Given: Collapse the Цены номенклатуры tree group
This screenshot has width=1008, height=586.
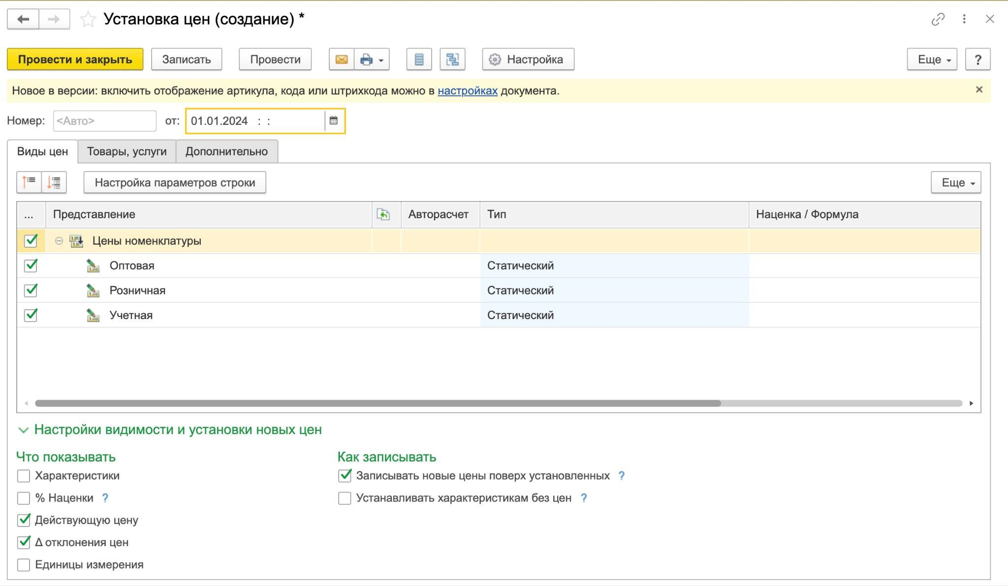Looking at the screenshot, I should [x=59, y=241].
